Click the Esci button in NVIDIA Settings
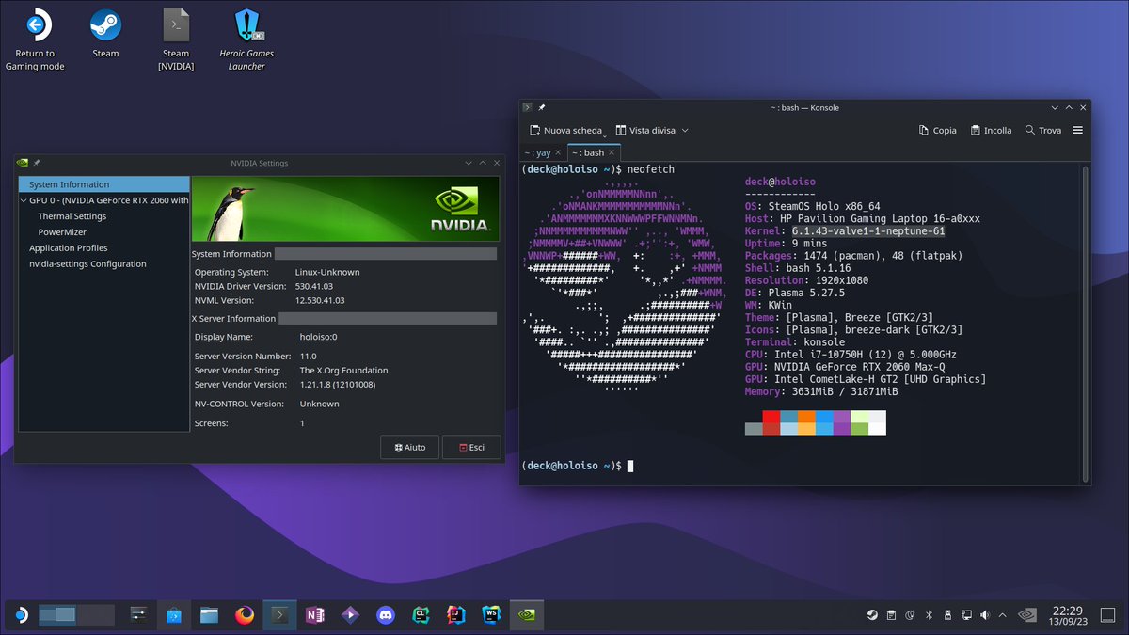The width and height of the screenshot is (1129, 635). pos(471,447)
